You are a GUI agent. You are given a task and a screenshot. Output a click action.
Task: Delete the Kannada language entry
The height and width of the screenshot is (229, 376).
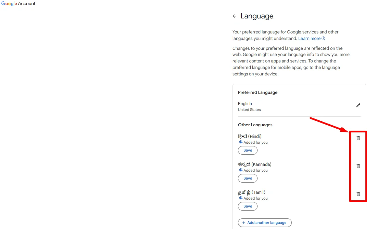358,166
